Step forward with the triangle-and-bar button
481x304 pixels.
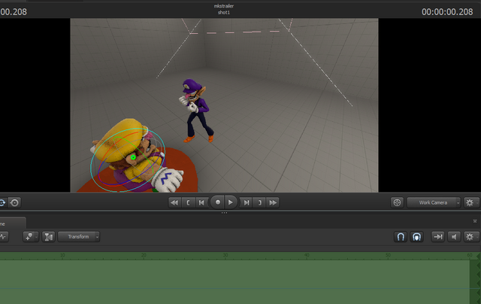(x=246, y=202)
